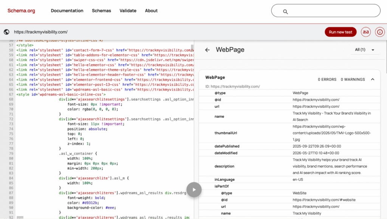This screenshot has width=387, height=219.
Task: Click the contact-form-7-css link line
Action: [x=105, y=50]
